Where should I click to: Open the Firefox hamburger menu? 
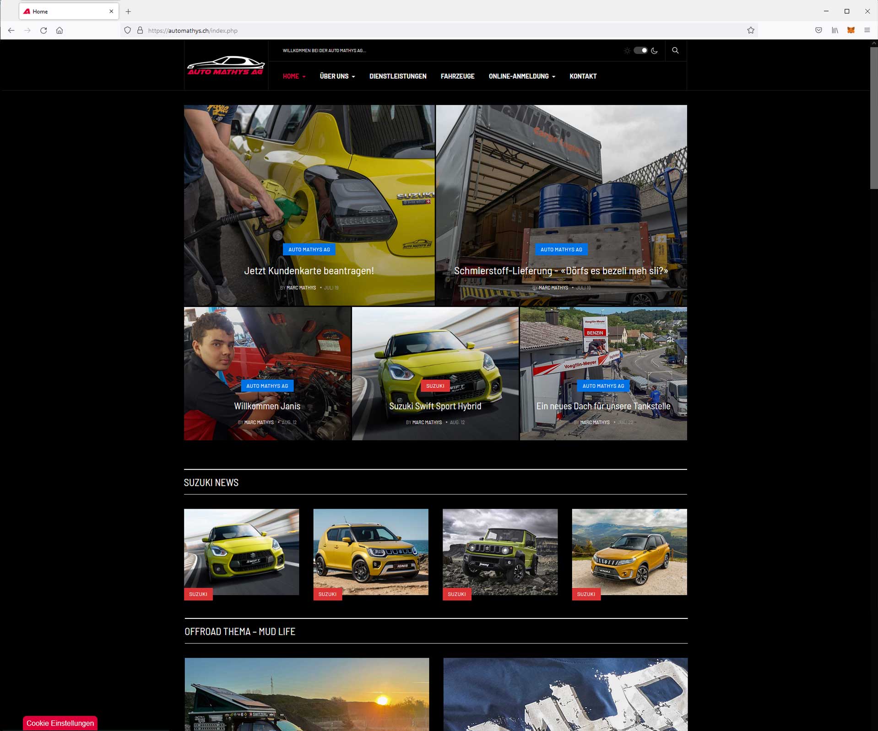coord(867,31)
